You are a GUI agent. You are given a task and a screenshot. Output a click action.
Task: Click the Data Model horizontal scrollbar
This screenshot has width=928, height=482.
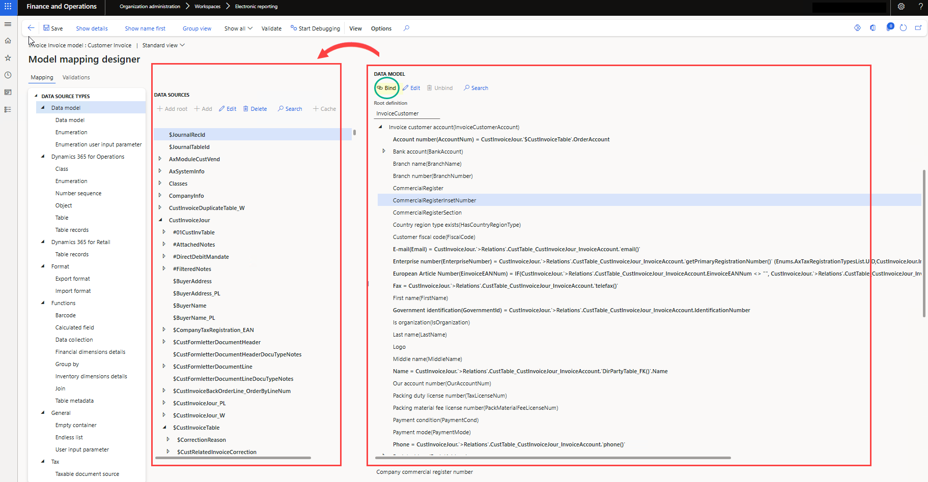(552, 458)
